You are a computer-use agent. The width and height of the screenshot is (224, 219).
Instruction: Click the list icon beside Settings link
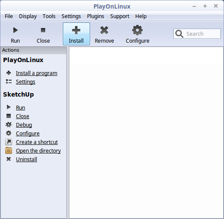(x=9, y=81)
